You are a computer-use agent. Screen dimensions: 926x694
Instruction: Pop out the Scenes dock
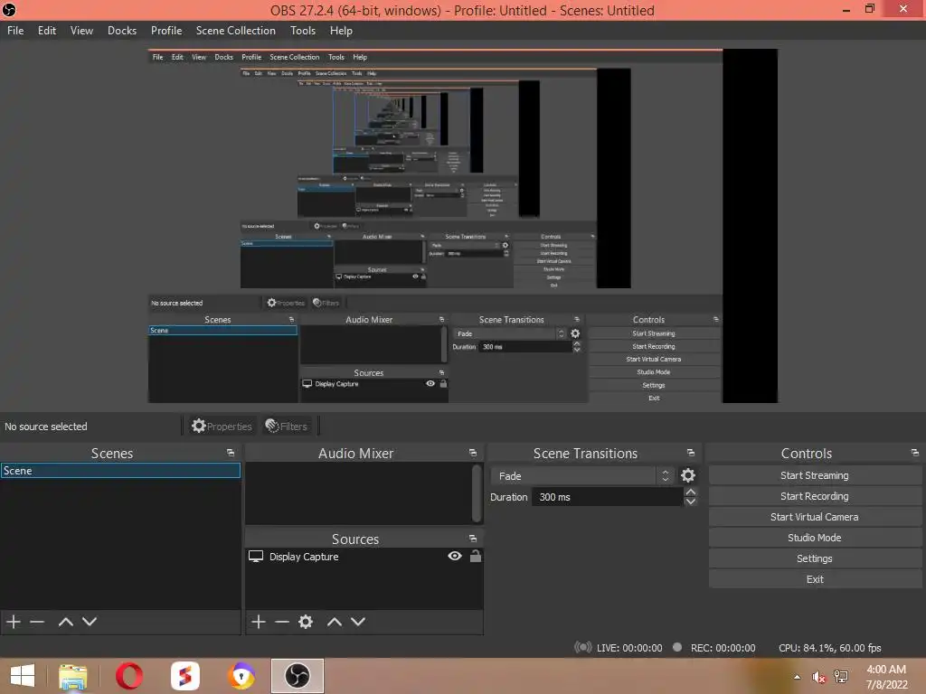point(231,453)
